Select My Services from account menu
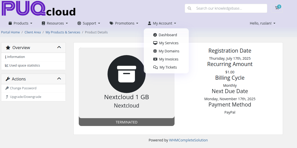The image size is (297, 148). click(x=168, y=43)
